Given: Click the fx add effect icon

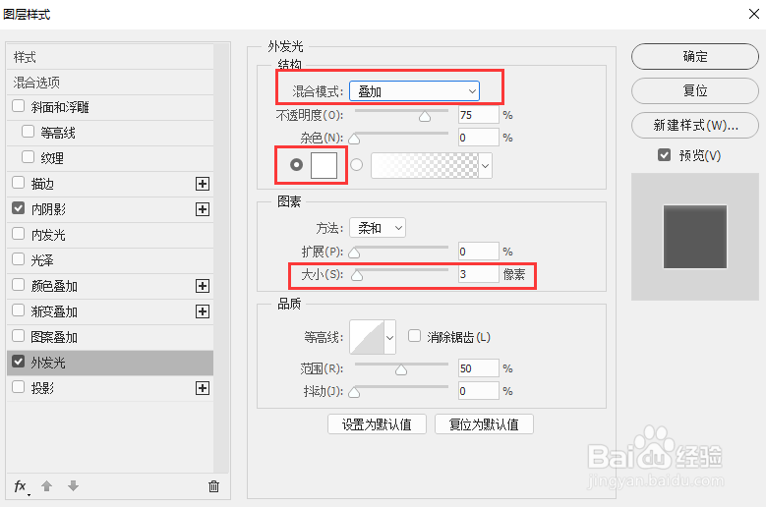Looking at the screenshot, I should coord(21,485).
